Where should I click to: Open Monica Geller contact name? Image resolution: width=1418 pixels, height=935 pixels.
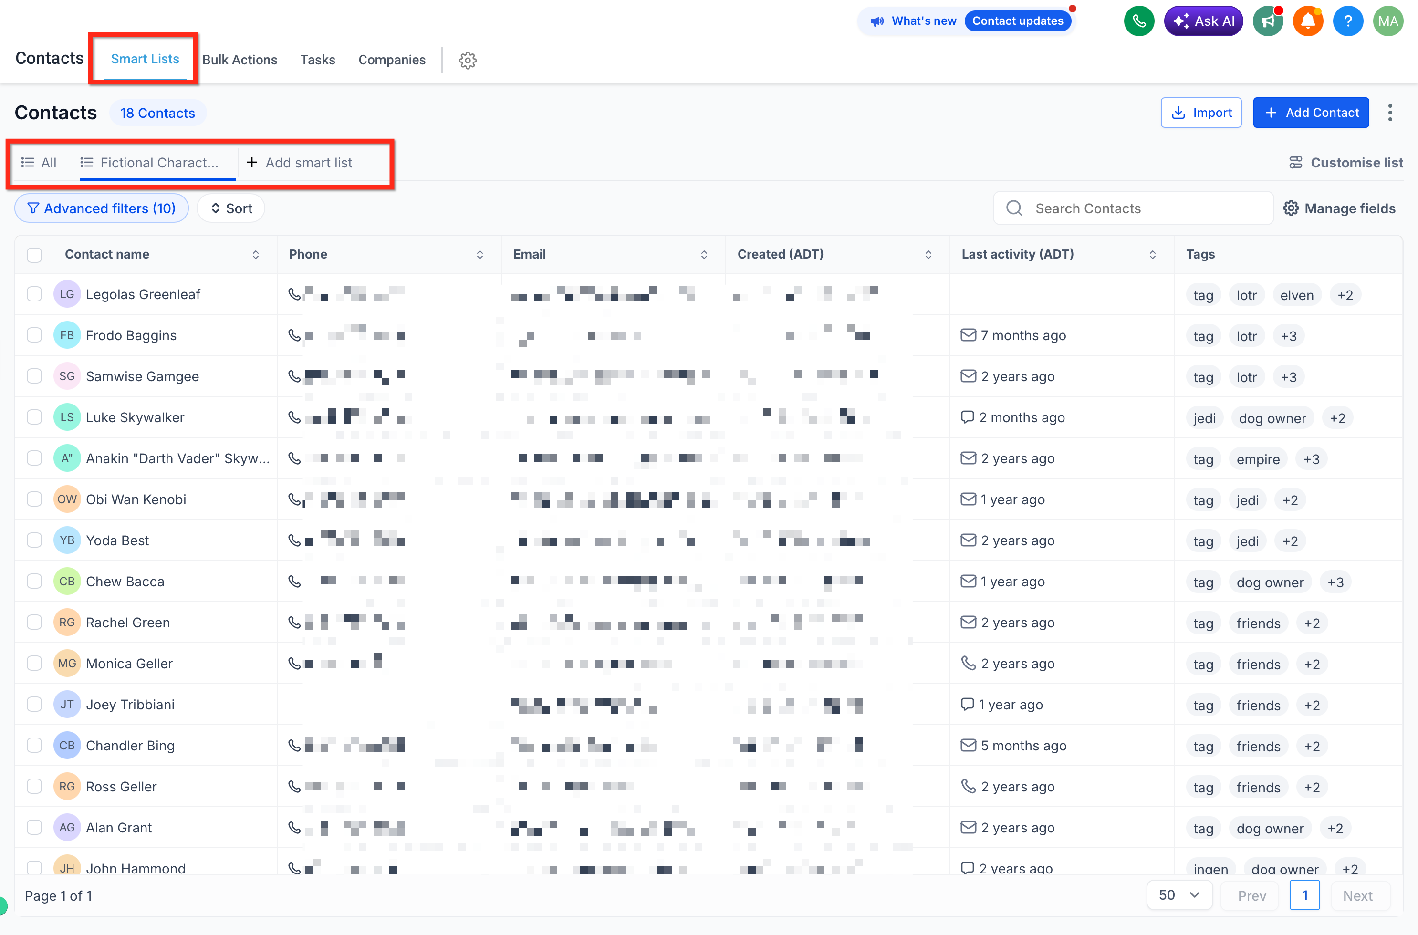pyautogui.click(x=129, y=664)
